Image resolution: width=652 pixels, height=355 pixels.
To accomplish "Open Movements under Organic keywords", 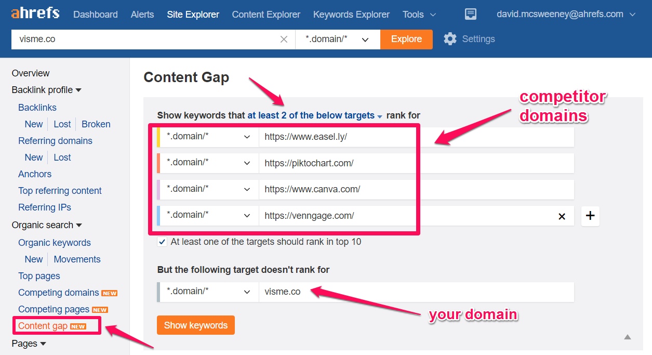I will click(77, 259).
